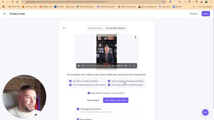Open the unsplash.com bookmark

coord(148,7)
